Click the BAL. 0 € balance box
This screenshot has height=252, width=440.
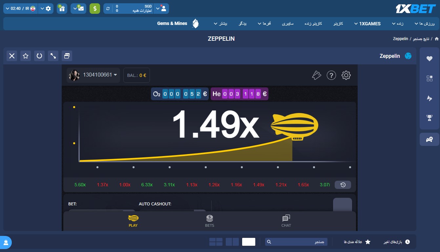136,75
